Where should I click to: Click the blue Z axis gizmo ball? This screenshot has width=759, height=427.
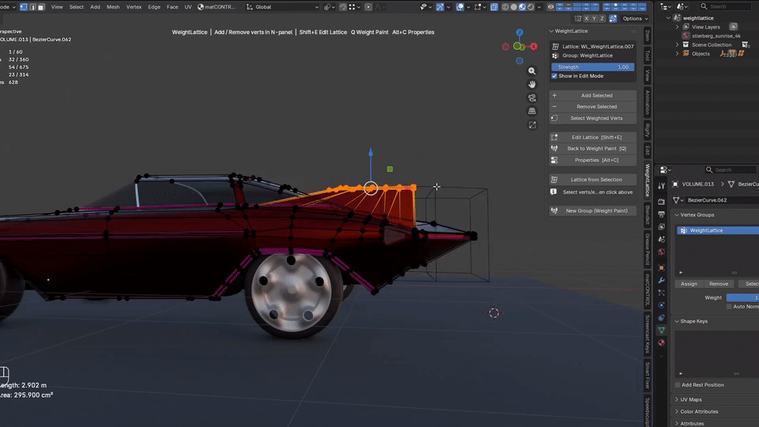click(x=519, y=32)
